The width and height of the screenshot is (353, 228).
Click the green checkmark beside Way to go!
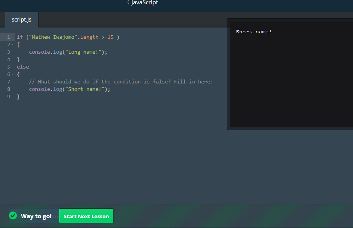[x=13, y=215]
